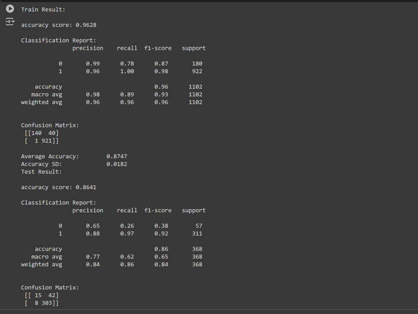Viewport: 418px width, 314px height.
Task: Click the 'accuracy score: 0.9628' line
Action: [59, 25]
